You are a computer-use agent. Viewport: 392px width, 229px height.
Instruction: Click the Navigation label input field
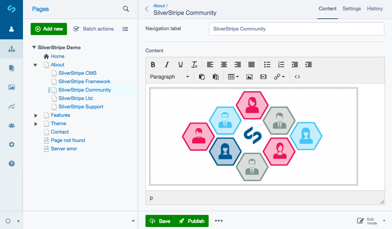[x=296, y=29]
